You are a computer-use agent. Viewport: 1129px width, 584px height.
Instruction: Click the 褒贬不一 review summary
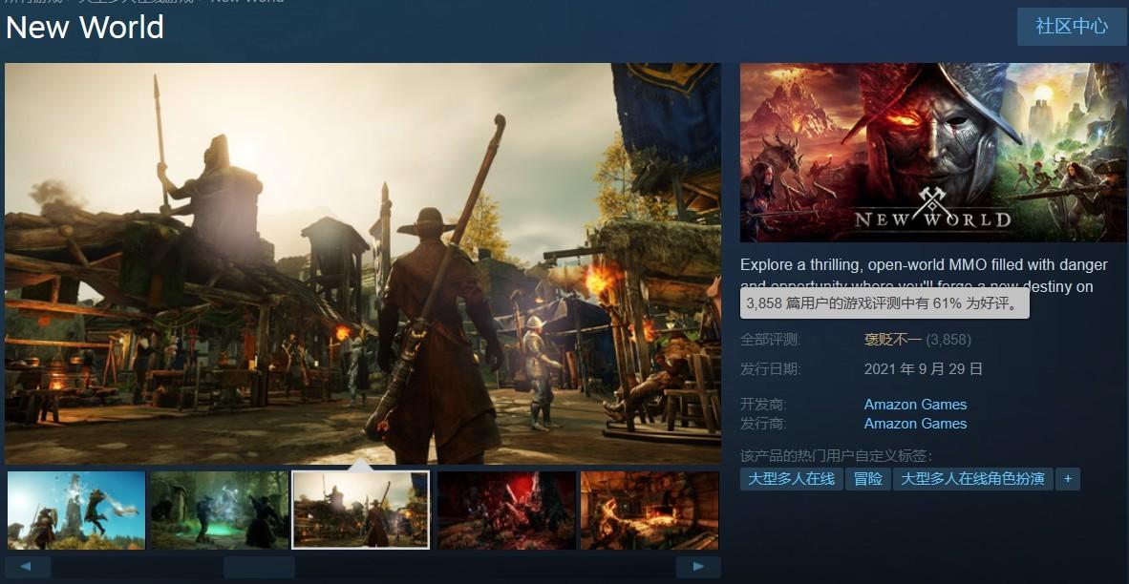click(893, 340)
